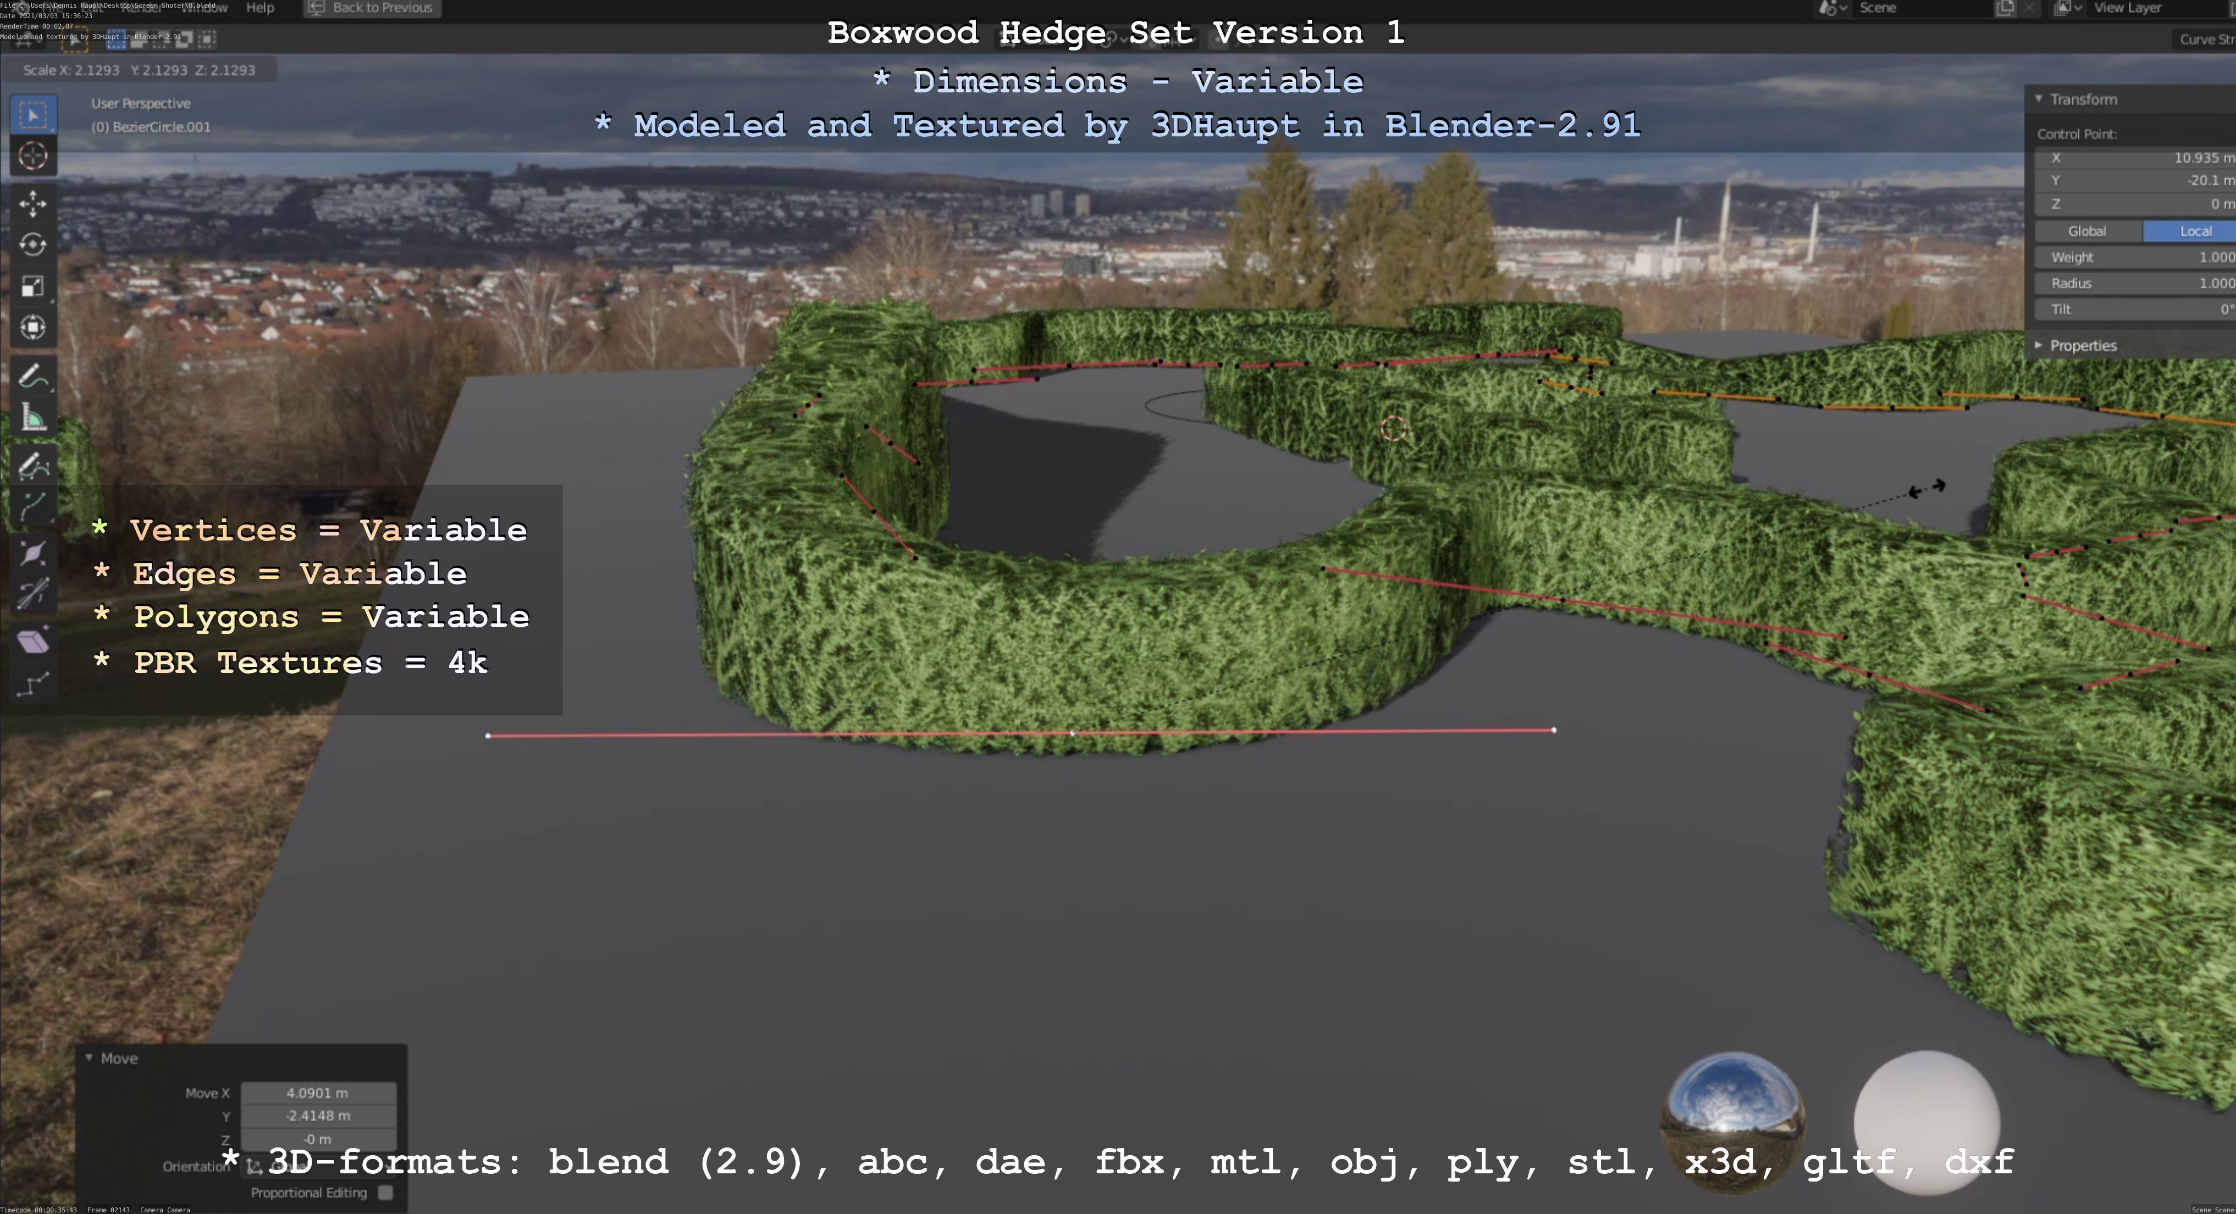Edit control point X value 10.935 m

click(x=2135, y=157)
